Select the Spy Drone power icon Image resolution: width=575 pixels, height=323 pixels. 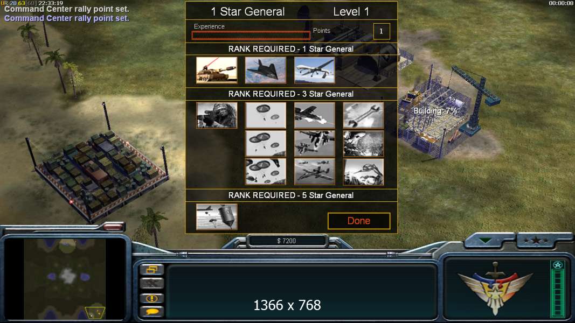tap(315, 70)
